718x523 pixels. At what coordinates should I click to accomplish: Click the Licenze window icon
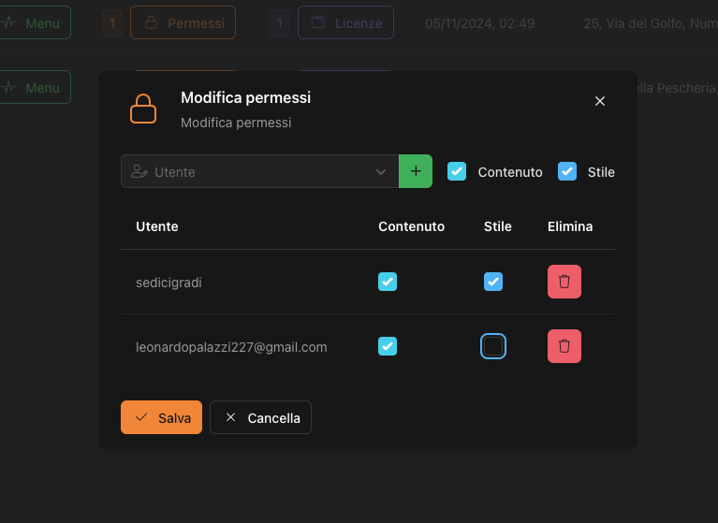click(318, 22)
